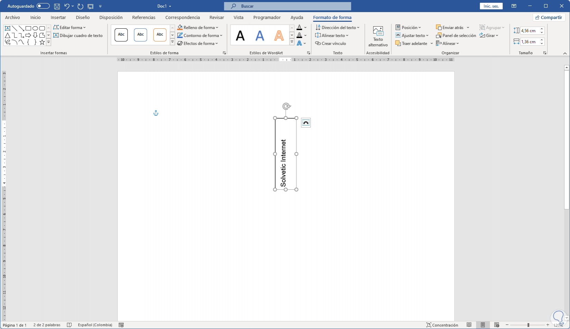Open the Archivo menu
The width and height of the screenshot is (570, 329).
tap(12, 17)
